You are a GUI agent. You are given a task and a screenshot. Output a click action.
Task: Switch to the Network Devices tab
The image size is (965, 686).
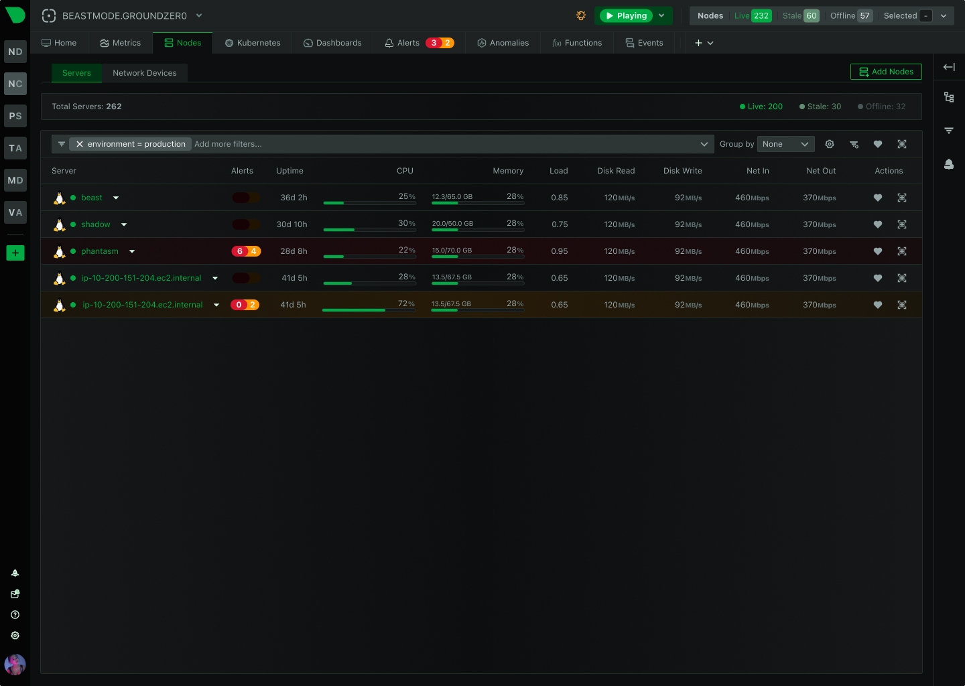(x=144, y=73)
